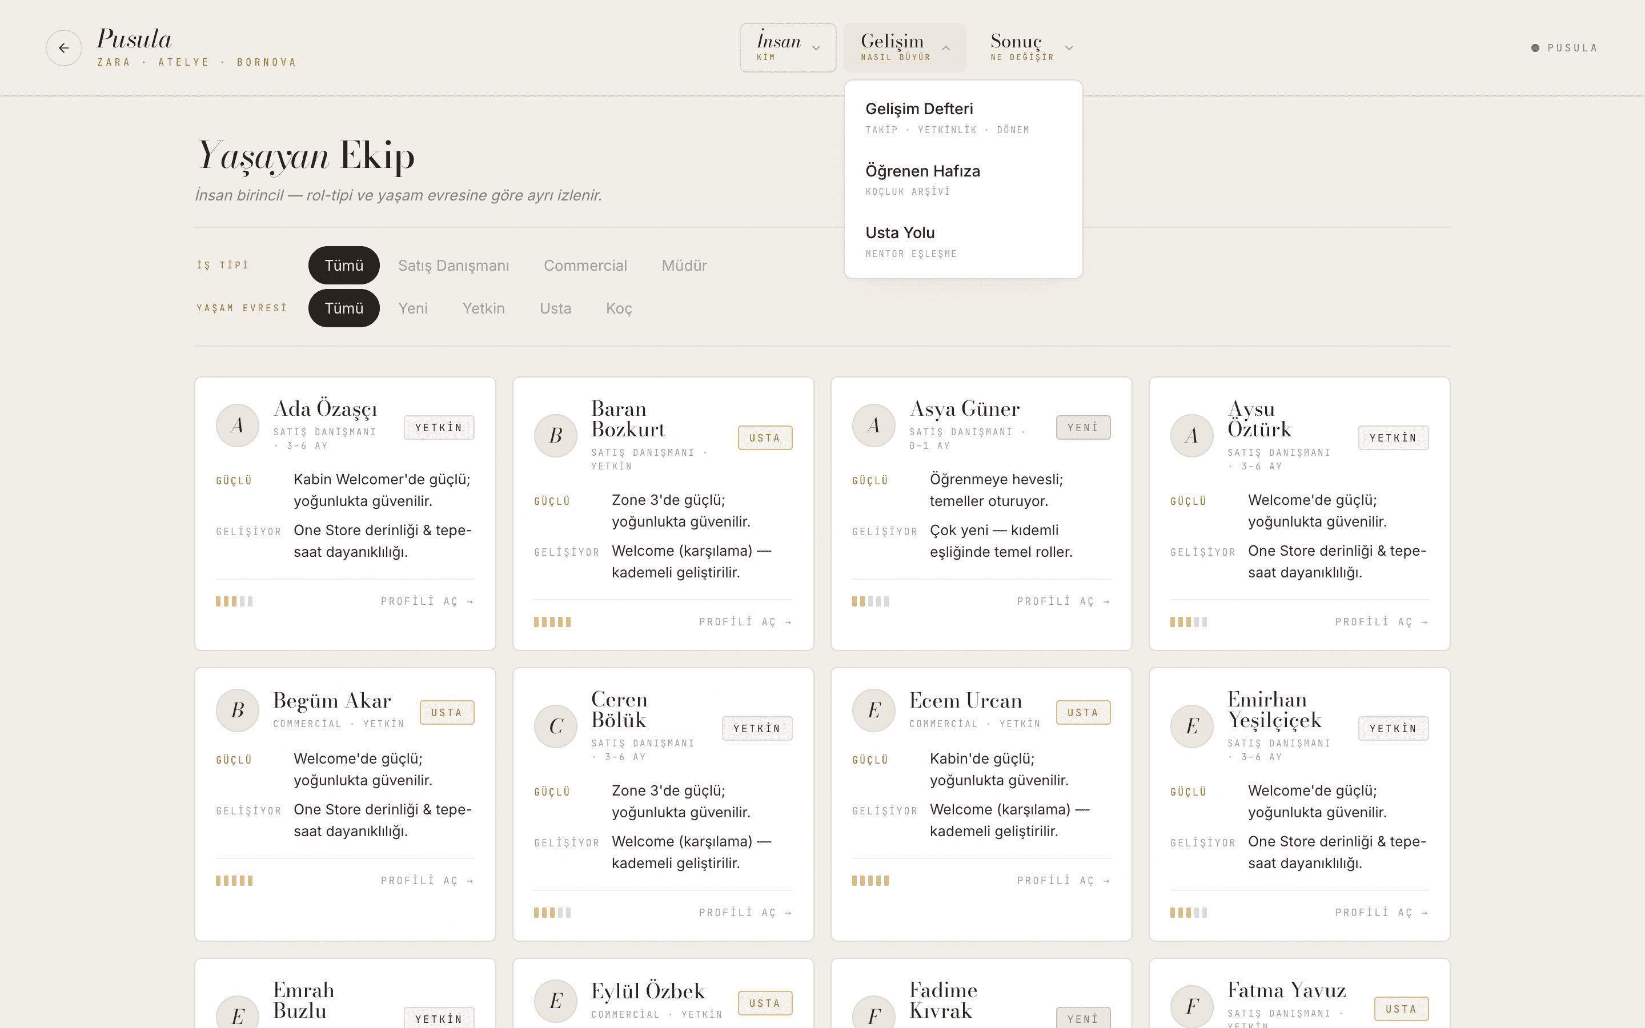This screenshot has width=1645, height=1028.
Task: Open Baran Bozkurt's profile link
Action: coord(746,622)
